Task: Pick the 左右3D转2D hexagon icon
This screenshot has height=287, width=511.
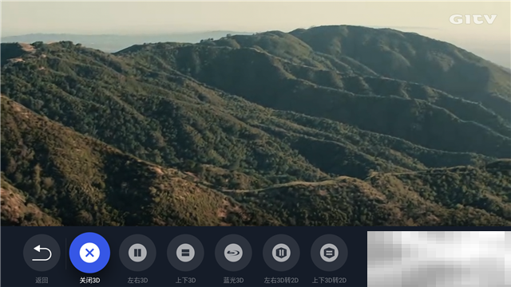Action: [x=281, y=253]
